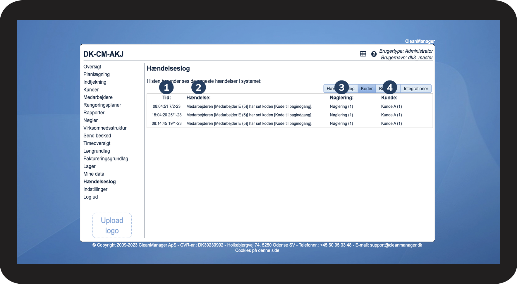This screenshot has width=517, height=284.
Task: Click the Hændelseslog page heading
Action: (168, 68)
